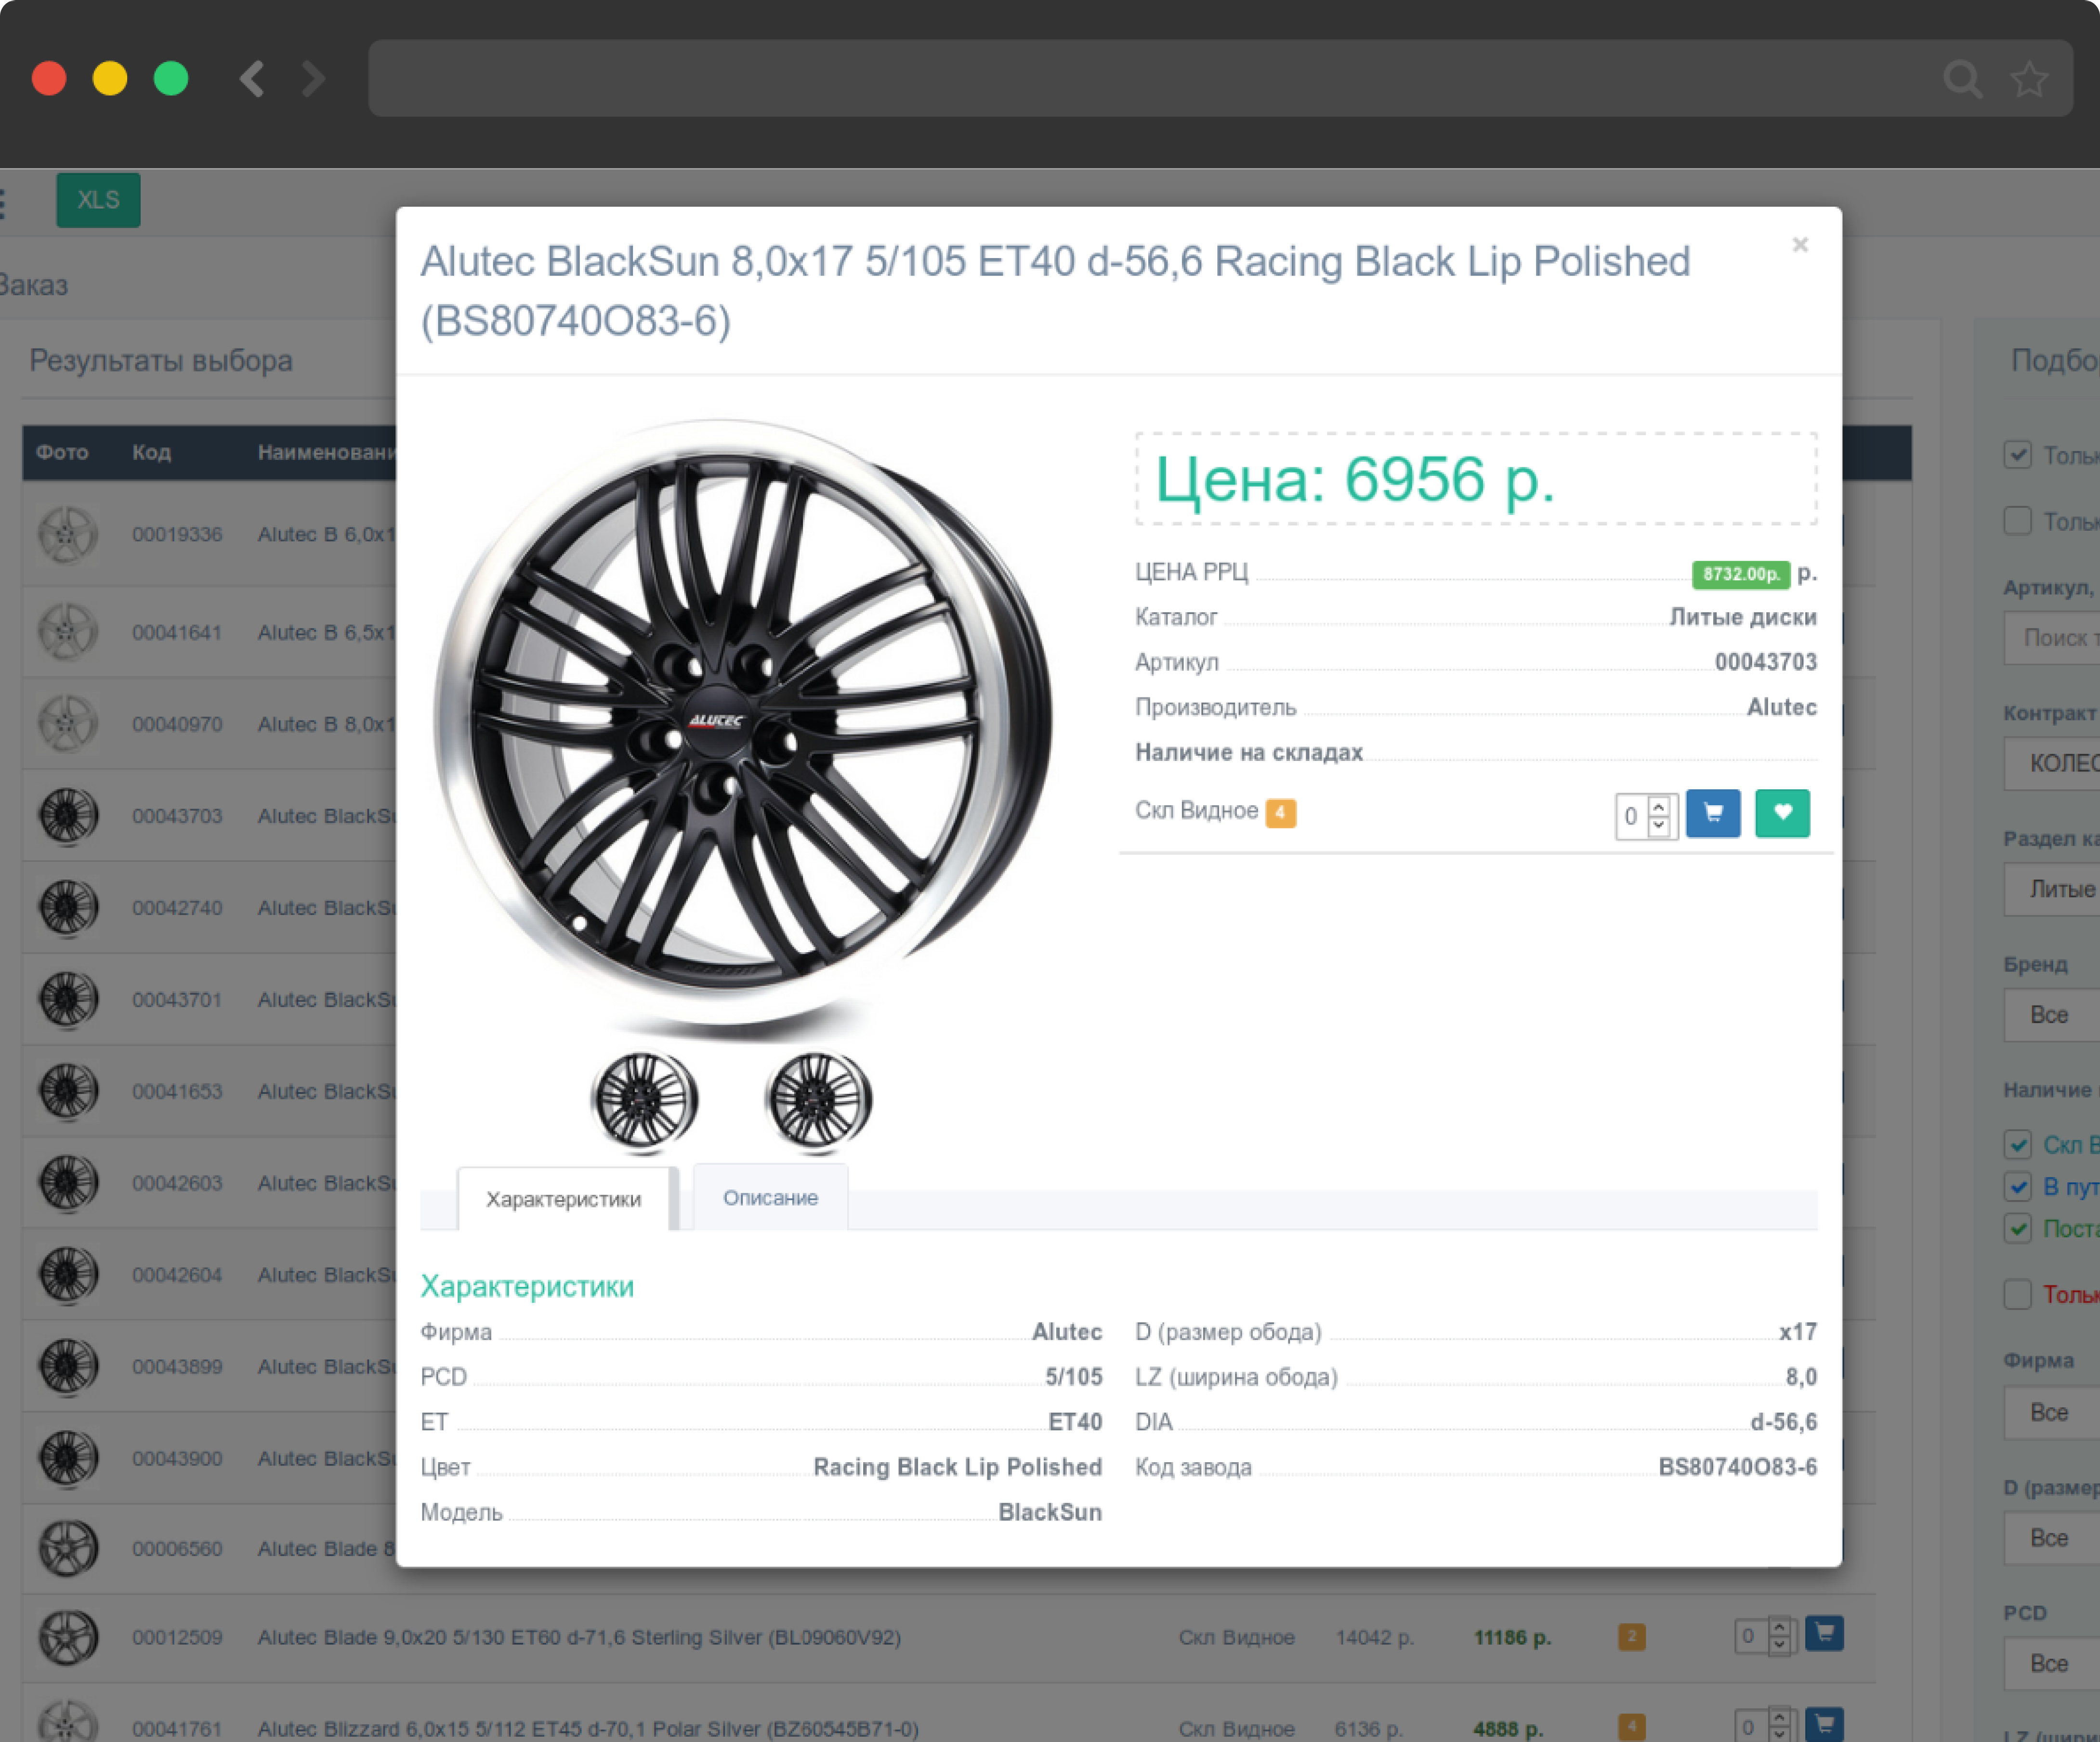Close the Alutec BlackSun product modal
The height and width of the screenshot is (1742, 2100).
[x=1800, y=245]
